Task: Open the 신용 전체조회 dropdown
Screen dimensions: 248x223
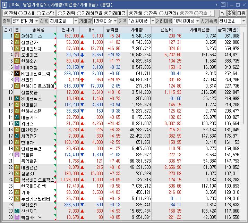Action: (76, 21)
